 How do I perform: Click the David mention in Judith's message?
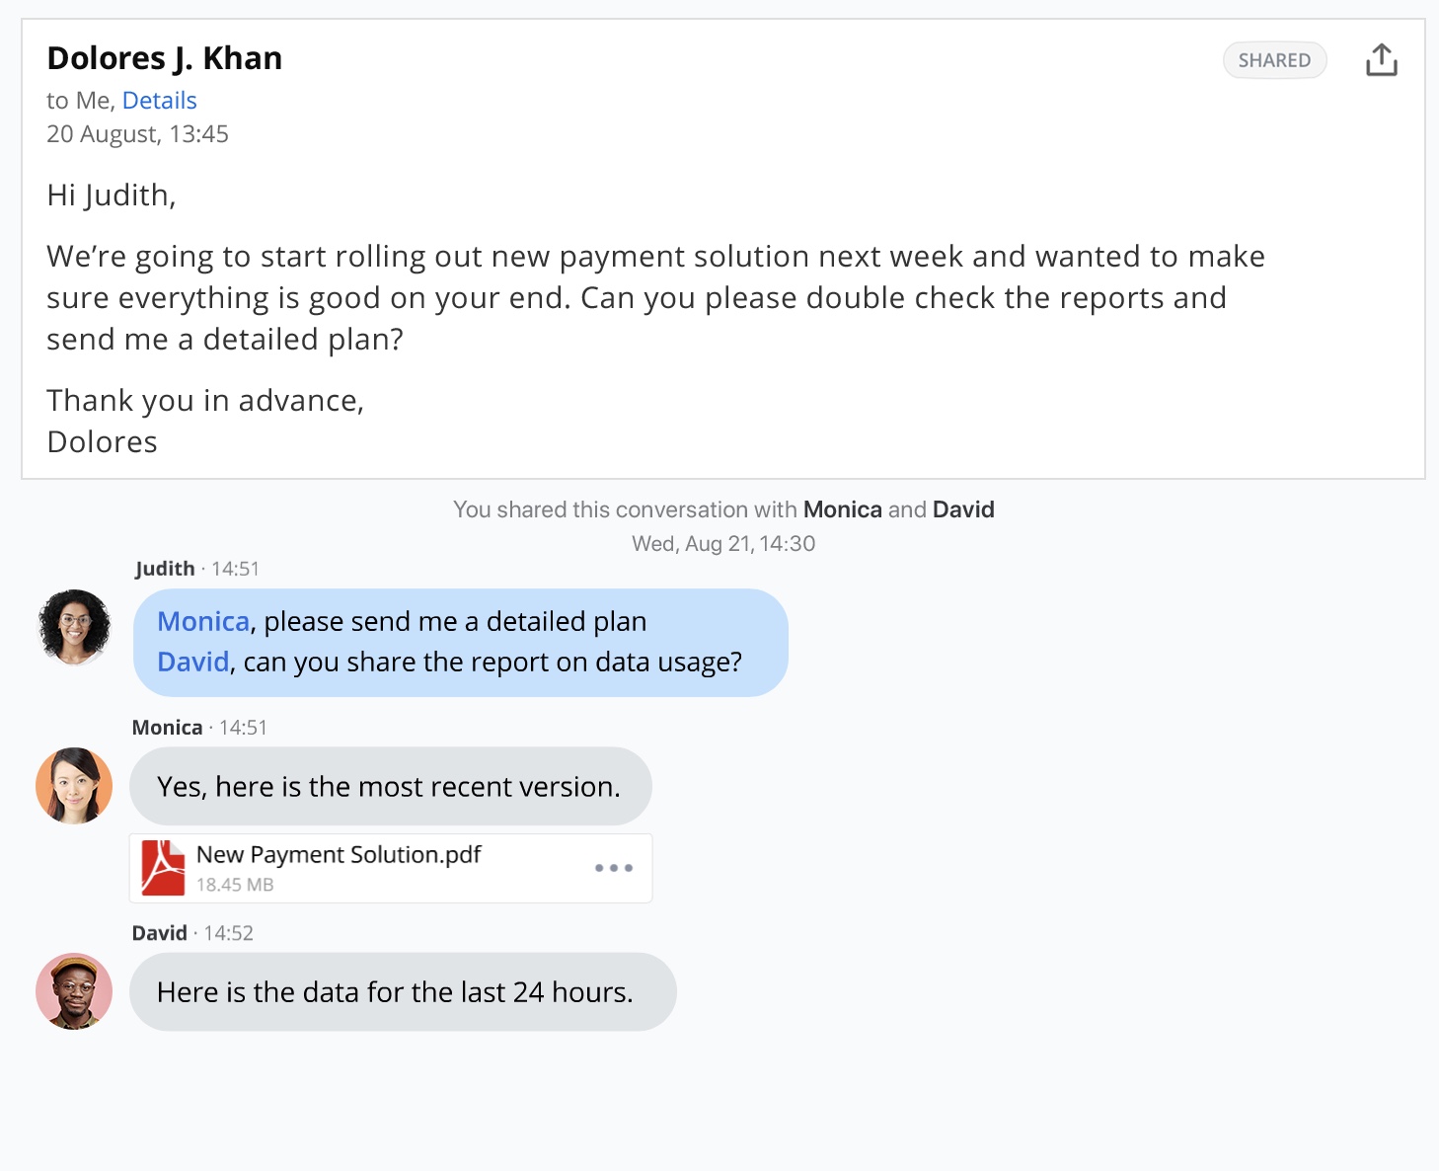(x=193, y=662)
